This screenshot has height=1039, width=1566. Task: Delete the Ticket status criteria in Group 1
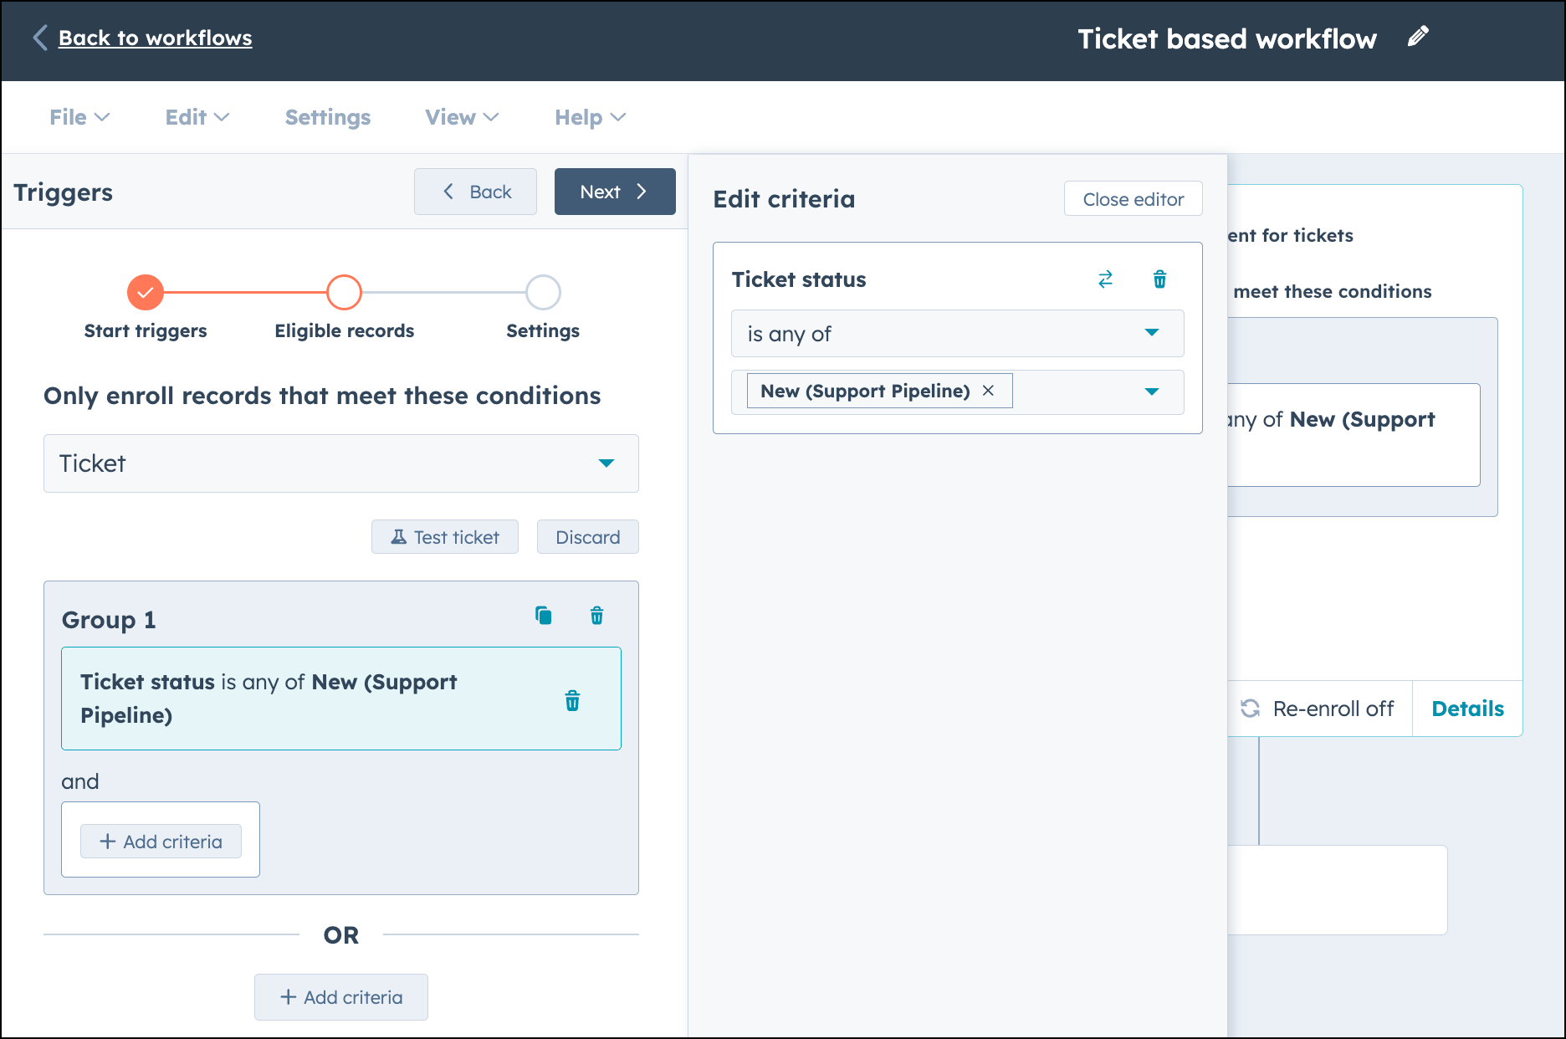[x=573, y=701]
